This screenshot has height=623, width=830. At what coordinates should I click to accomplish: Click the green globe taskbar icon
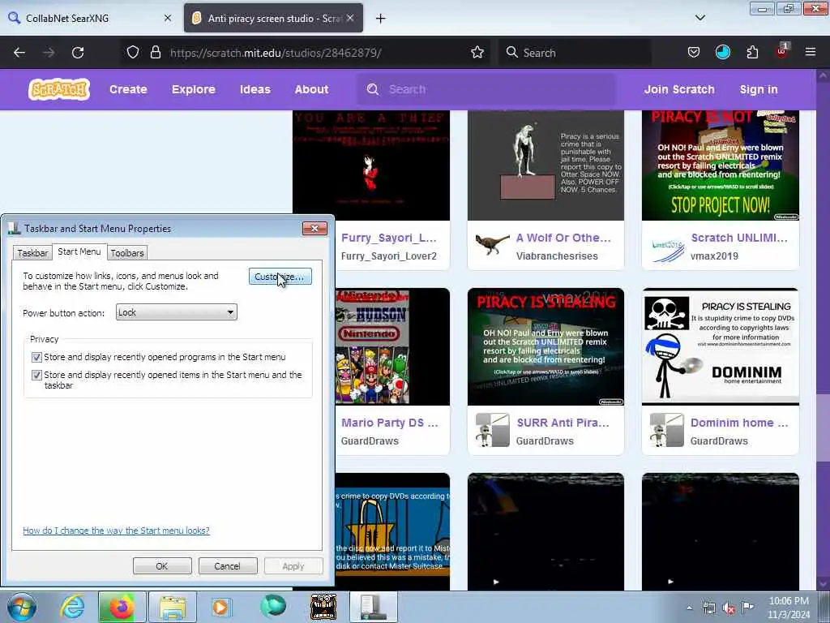coord(272,607)
